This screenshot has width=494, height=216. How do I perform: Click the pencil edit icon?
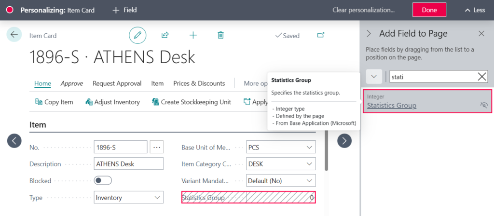coord(137,35)
